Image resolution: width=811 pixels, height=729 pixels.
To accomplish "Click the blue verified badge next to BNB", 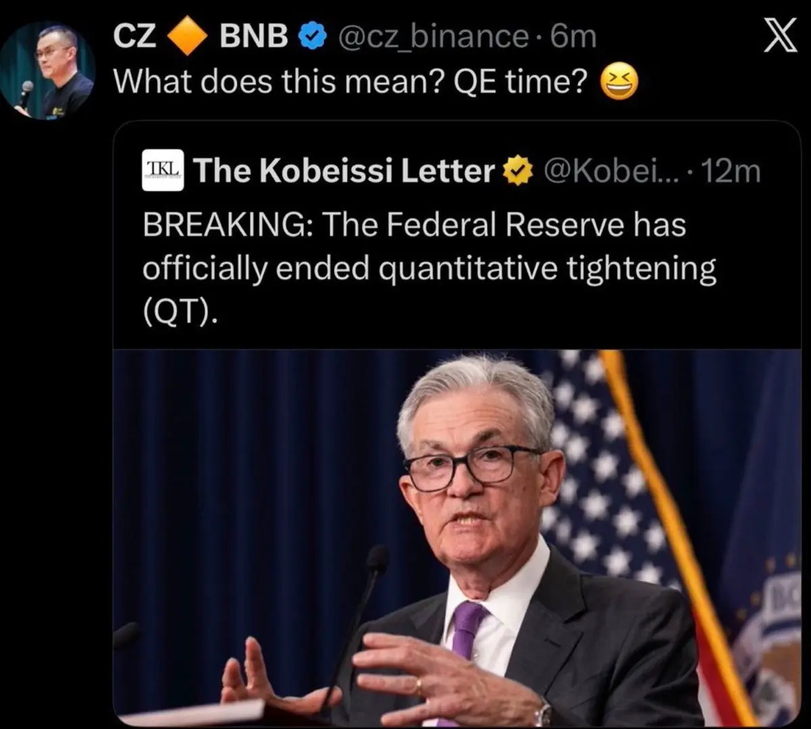I will click(x=312, y=37).
